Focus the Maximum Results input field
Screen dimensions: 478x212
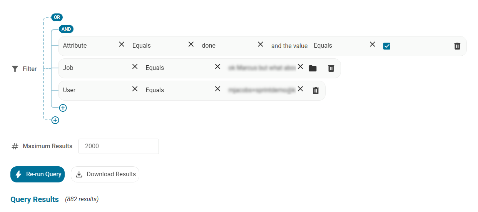(119, 146)
